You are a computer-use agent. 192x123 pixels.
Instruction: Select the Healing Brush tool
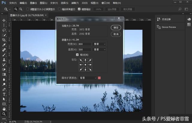4,50
